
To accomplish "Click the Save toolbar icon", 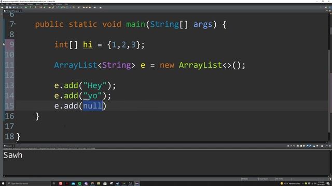I will 7,7.
